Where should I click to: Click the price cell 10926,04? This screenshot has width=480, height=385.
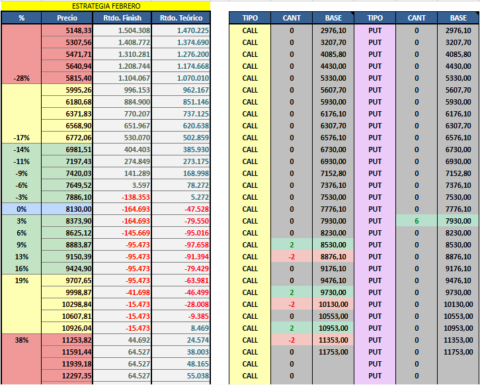[x=67, y=328]
